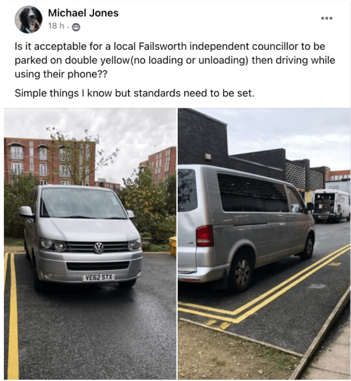The width and height of the screenshot is (351, 381).
Task: Click the red brick apartment building
Action: click(50, 162)
